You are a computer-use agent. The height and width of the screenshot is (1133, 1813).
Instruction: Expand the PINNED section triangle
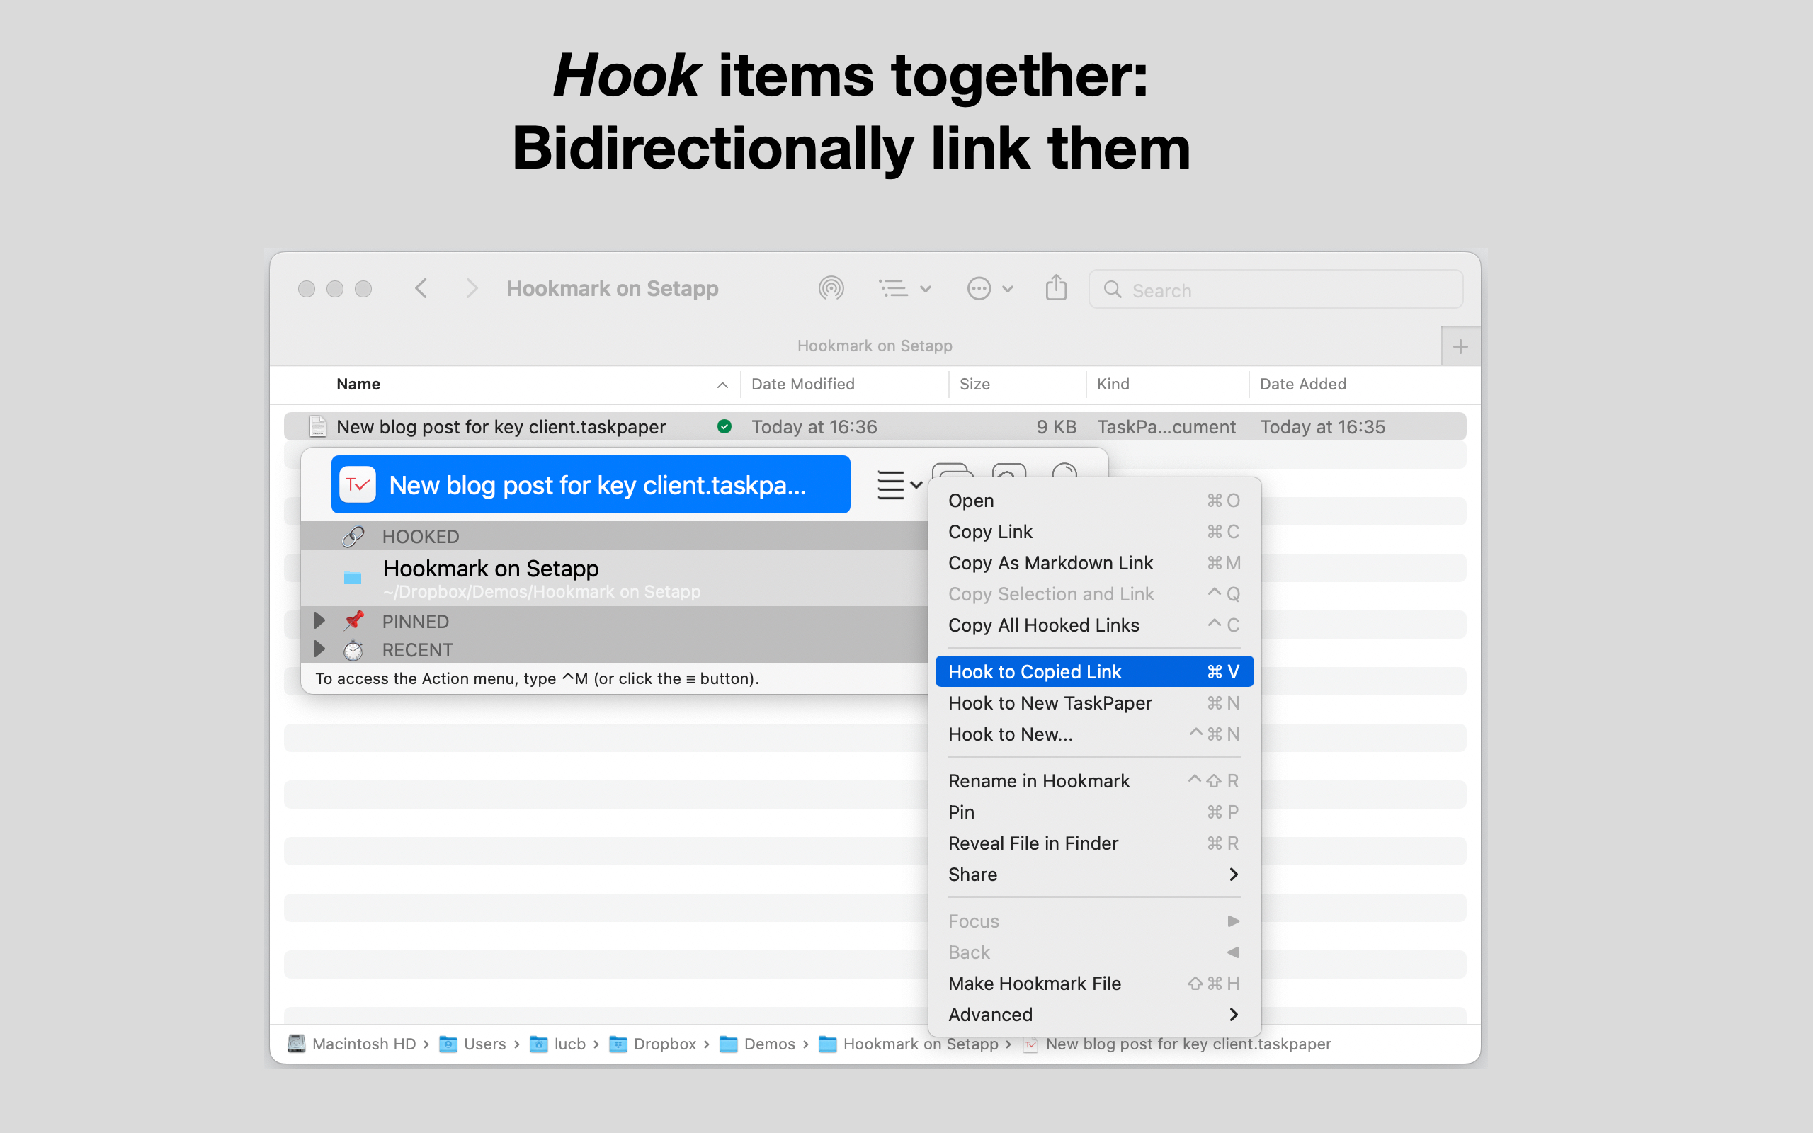tap(319, 620)
